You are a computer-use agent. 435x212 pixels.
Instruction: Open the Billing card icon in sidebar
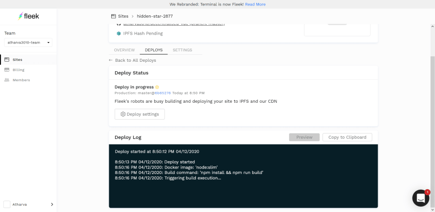click(x=7, y=70)
